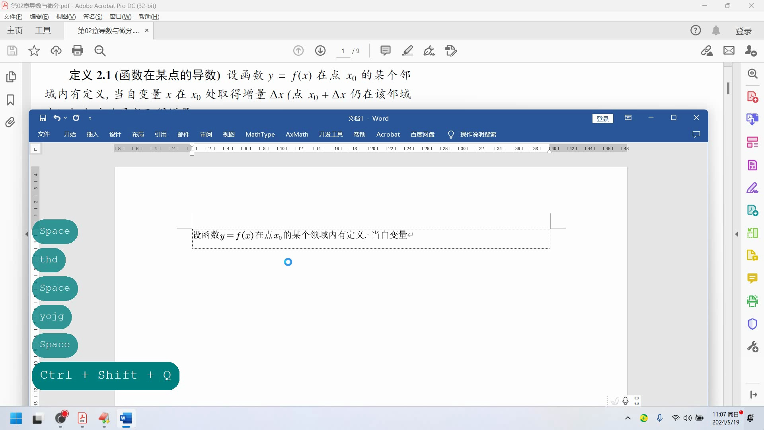This screenshot has height=430, width=764.
Task: Toggle the Word tab selector ruler button
Action: tap(35, 149)
